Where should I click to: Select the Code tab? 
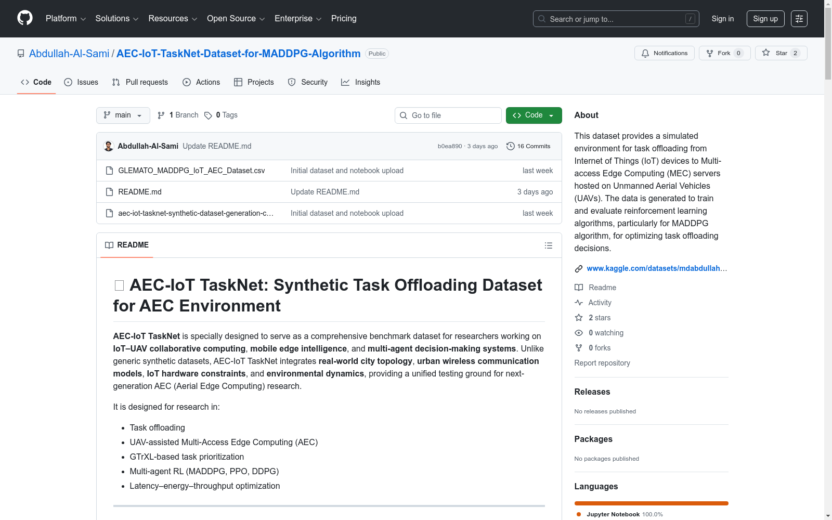coord(36,82)
